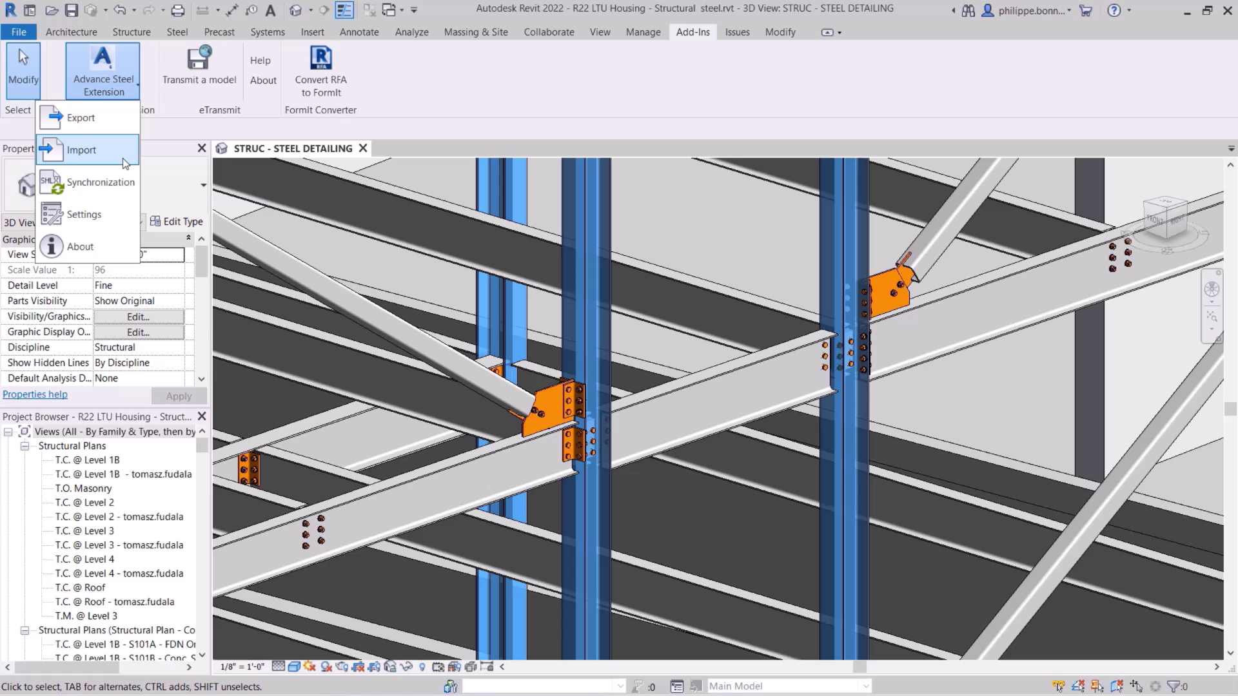Collapse the Structural Plans tree node

(25, 445)
